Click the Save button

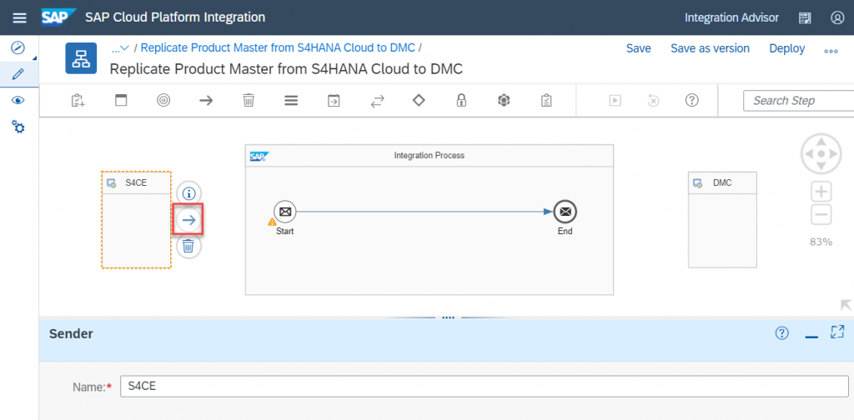pos(638,48)
